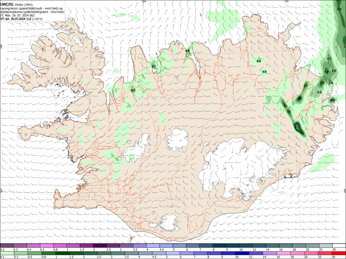Select lower legend swatch starting at 0.5
Screen dimensions: 346x259
pos(35,253)
